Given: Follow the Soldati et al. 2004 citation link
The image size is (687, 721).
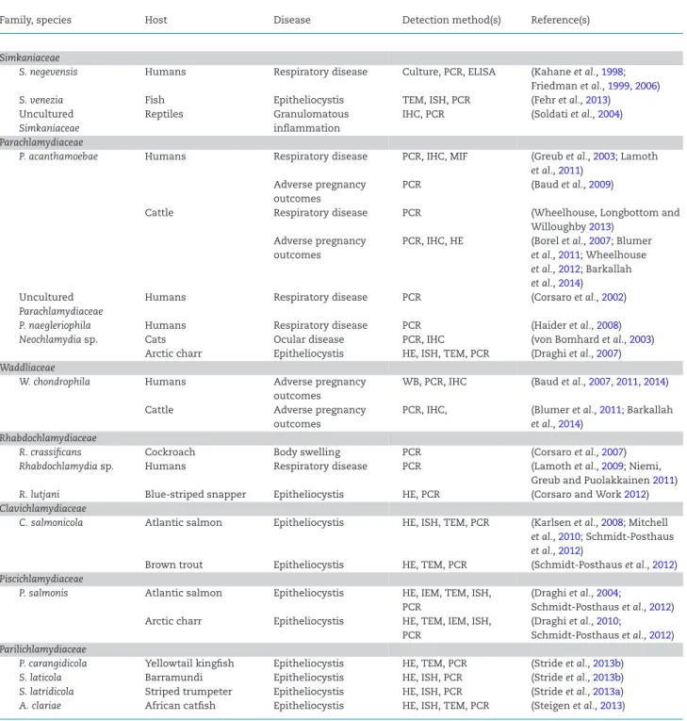Looking at the screenshot, I should pos(609,114).
